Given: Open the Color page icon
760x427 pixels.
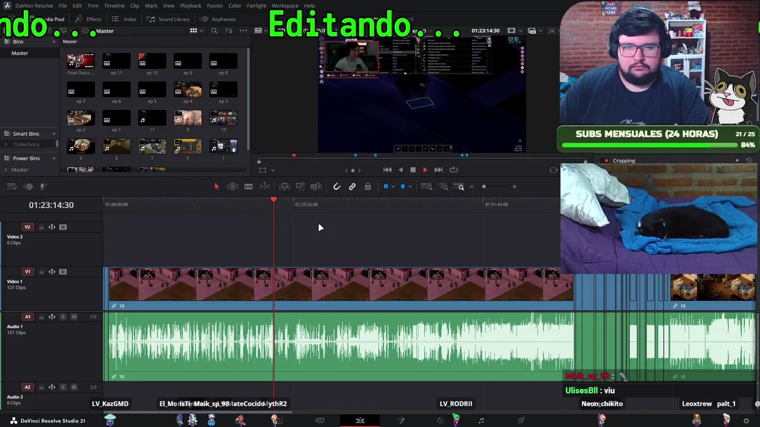Looking at the screenshot, I should [441, 420].
